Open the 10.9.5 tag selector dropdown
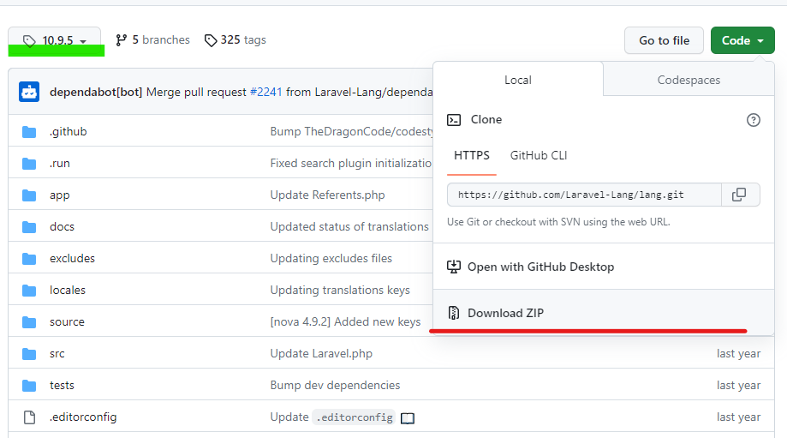Viewport: 787px width, 438px height. (54, 40)
